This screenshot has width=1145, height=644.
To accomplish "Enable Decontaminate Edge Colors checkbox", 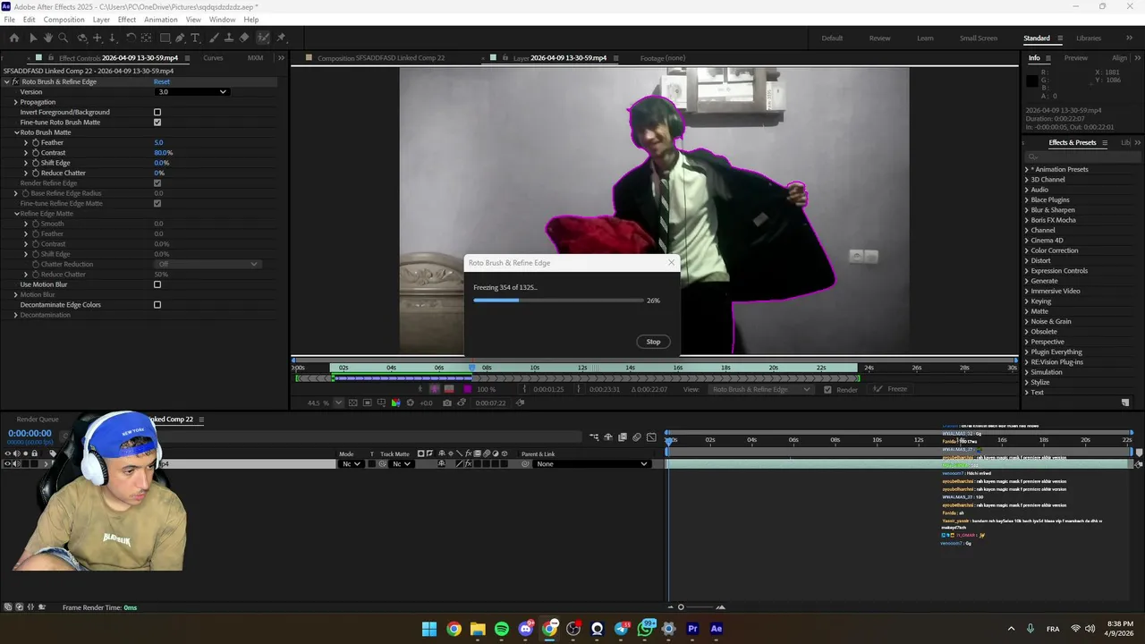I will [157, 305].
